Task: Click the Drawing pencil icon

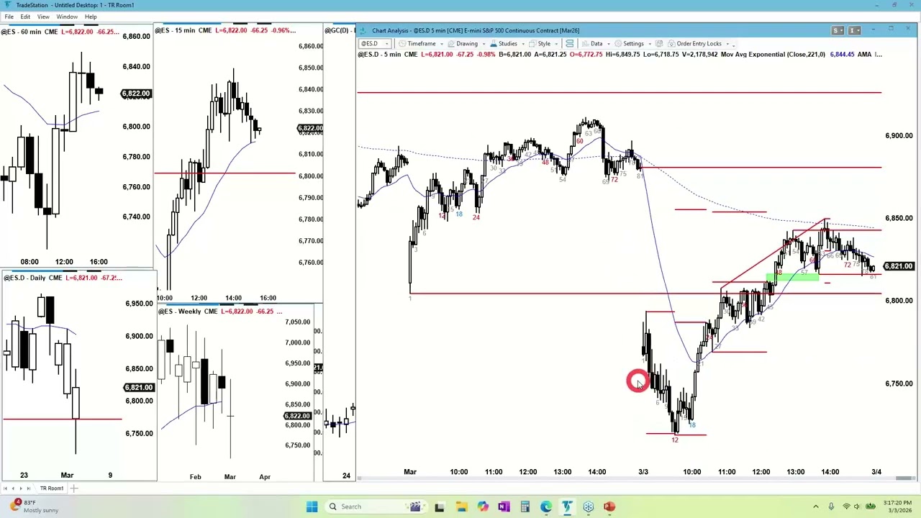Action: (451, 44)
